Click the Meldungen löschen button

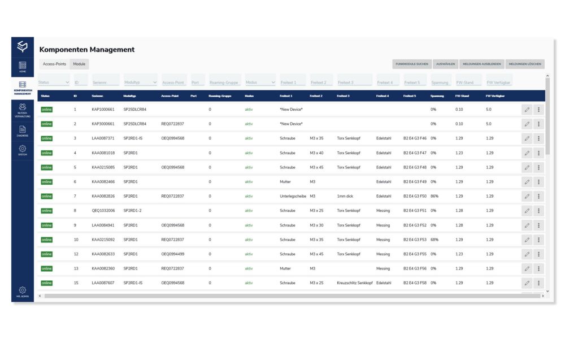point(525,64)
